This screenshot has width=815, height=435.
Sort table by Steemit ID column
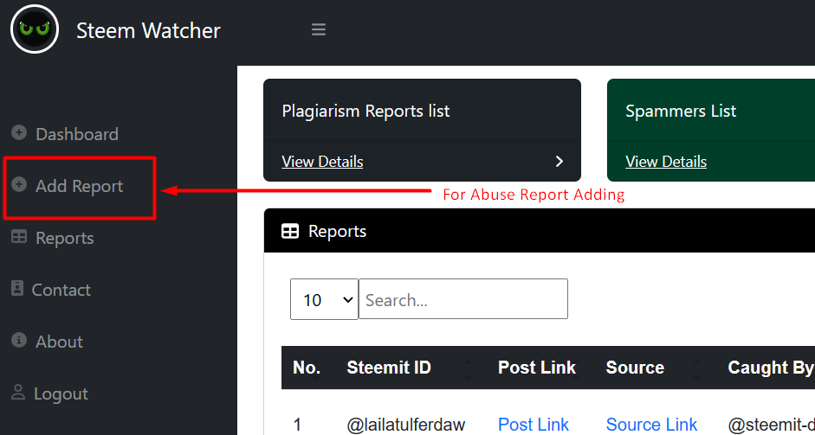click(389, 368)
